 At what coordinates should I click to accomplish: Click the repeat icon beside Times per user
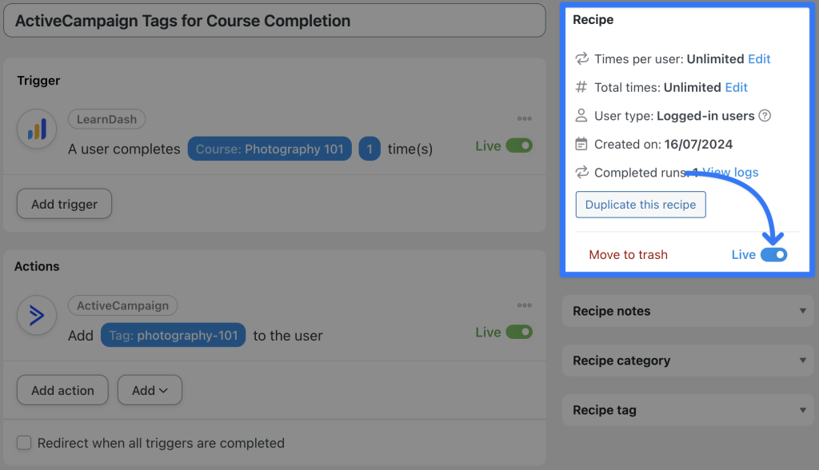pyautogui.click(x=581, y=58)
